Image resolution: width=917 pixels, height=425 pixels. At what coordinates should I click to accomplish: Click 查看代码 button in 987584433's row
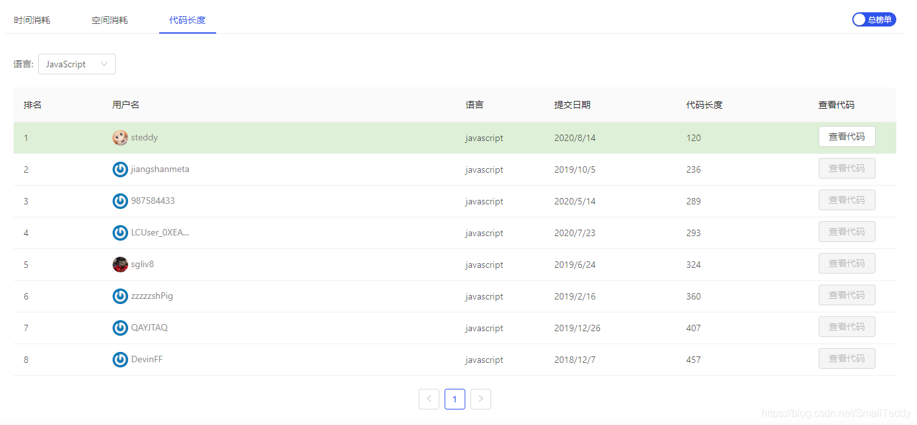pyautogui.click(x=846, y=200)
